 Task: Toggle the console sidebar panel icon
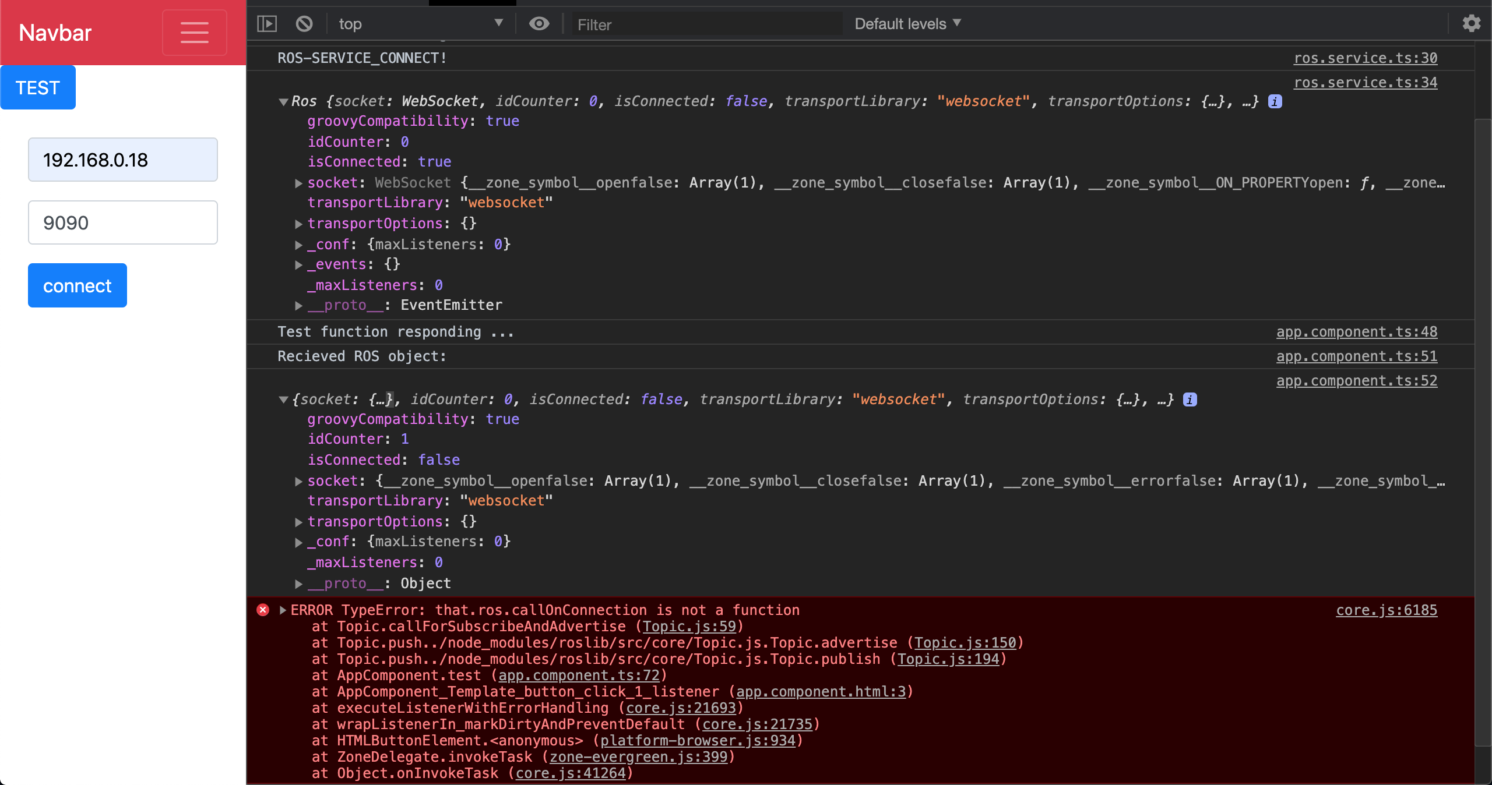267,24
